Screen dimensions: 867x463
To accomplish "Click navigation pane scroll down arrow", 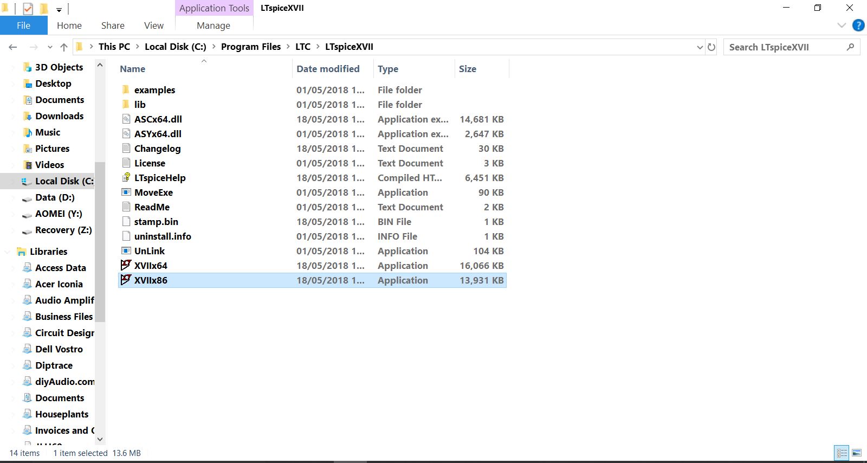I will (x=100, y=439).
